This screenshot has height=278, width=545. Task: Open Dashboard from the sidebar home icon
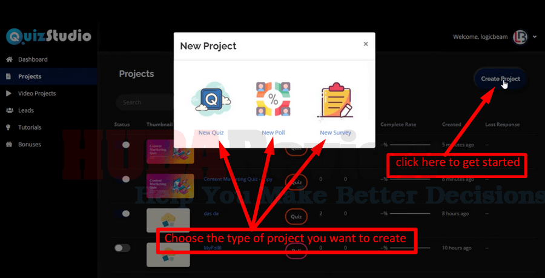point(9,59)
